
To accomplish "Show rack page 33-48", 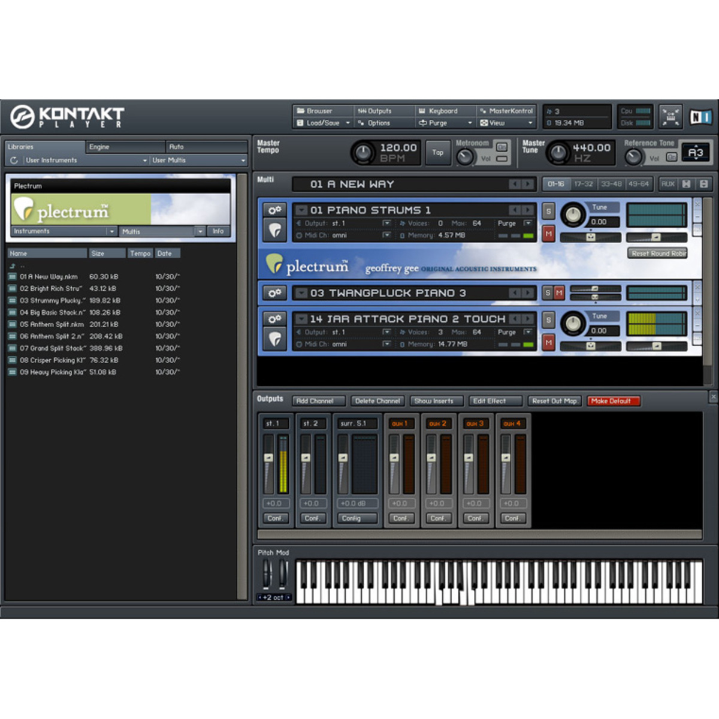I will coord(611,184).
